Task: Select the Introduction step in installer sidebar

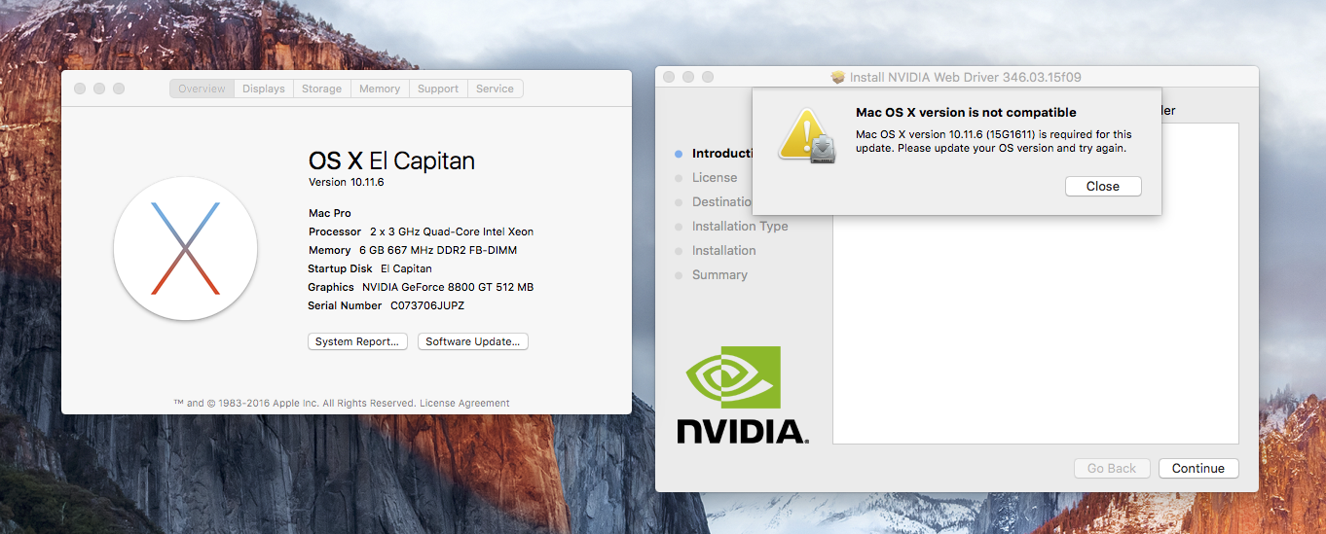Action: (x=721, y=154)
